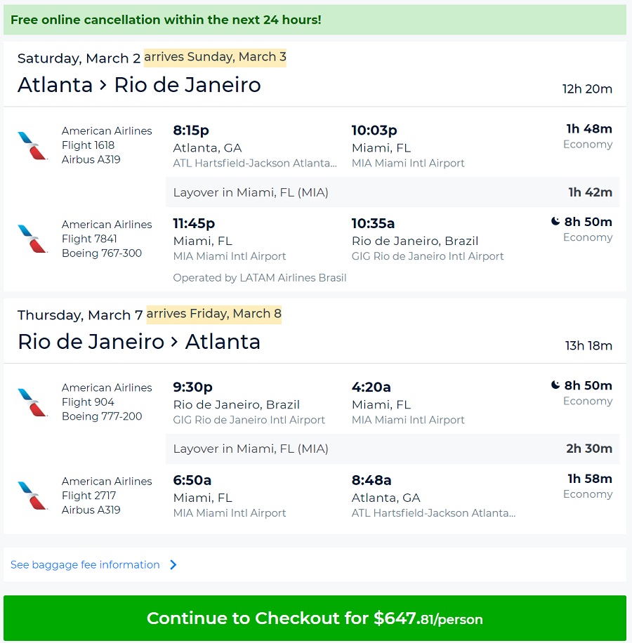632x643 pixels.
Task: Click outbound Layover in Miami 1h 42m row
Action: coord(392,192)
